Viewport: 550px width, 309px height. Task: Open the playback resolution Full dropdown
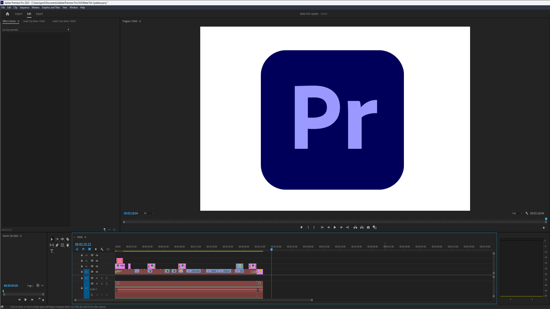coord(517,213)
